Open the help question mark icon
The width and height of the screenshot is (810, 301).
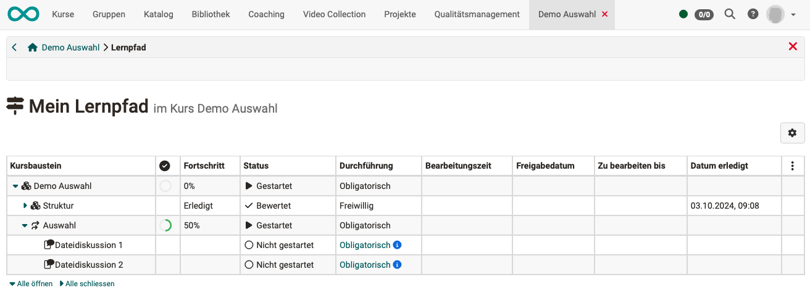click(x=753, y=14)
